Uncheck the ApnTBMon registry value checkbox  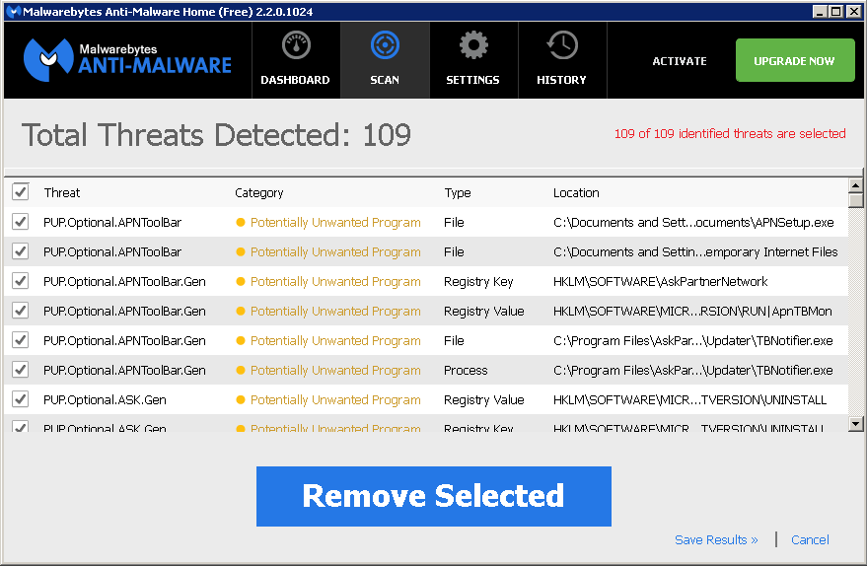coord(21,311)
